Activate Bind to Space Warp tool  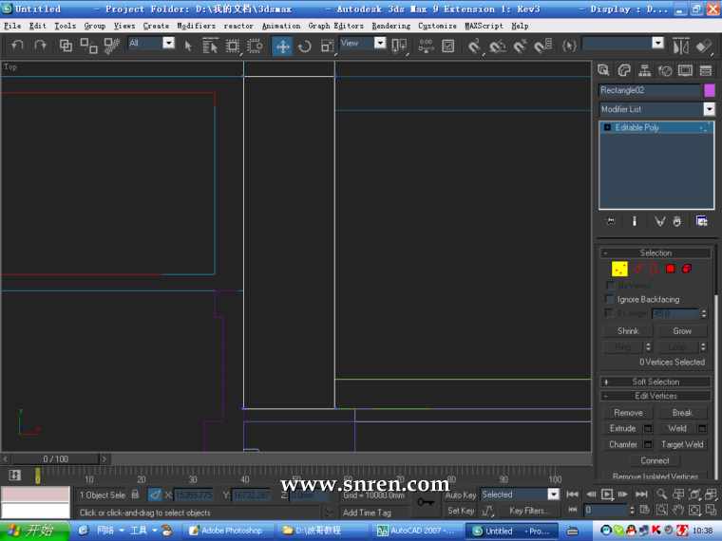tap(111, 46)
